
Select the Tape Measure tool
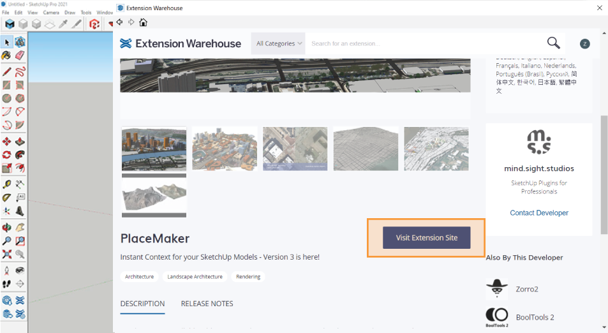pyautogui.click(x=6, y=184)
